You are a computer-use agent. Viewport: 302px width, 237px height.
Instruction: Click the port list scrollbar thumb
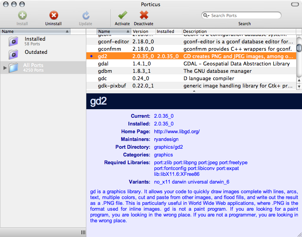(x=299, y=48)
